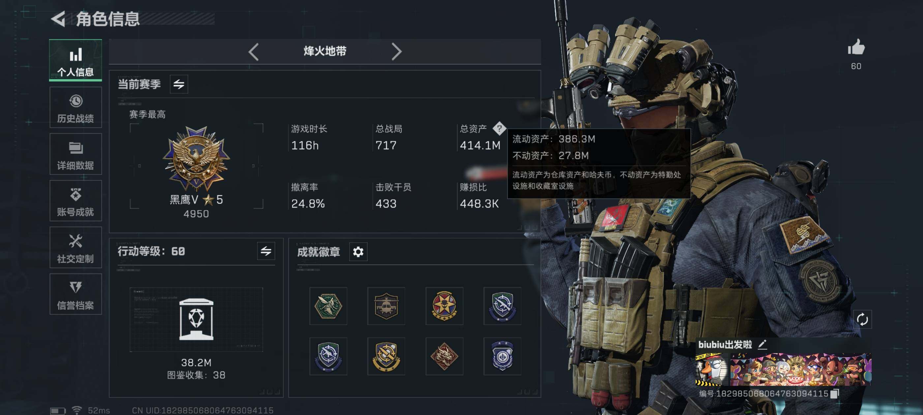The image size is (923, 415).
Task: Click the collection showcase thumbnail worth 38.2M
Action: pyautogui.click(x=196, y=319)
